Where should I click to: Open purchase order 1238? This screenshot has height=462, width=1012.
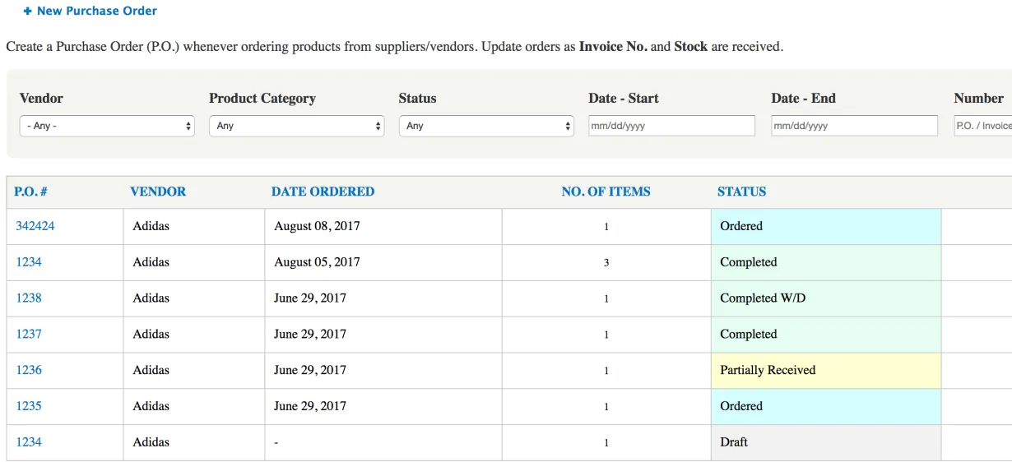coord(29,298)
